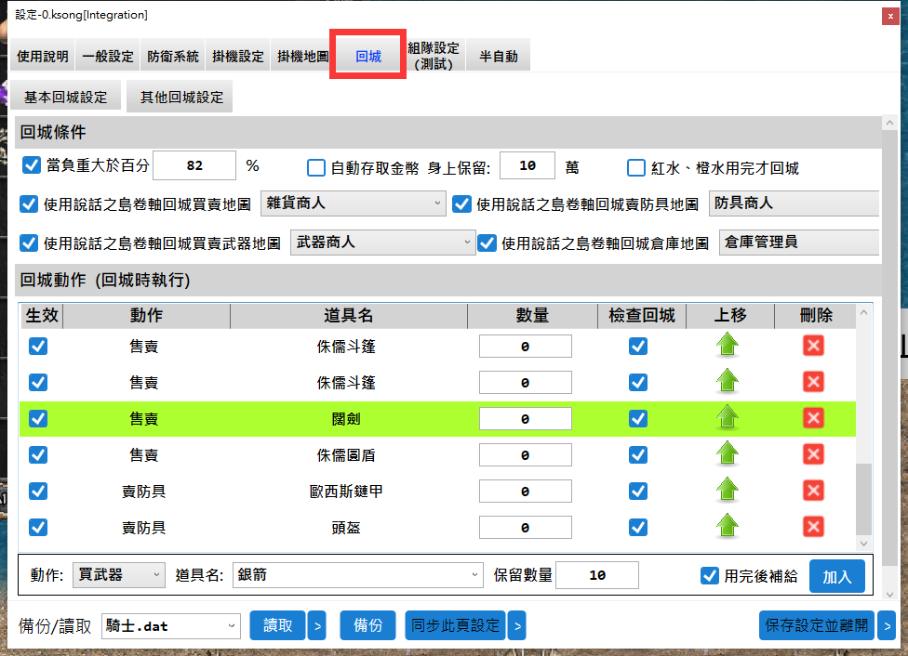Click the 加入 button
The height and width of the screenshot is (656, 908).
coord(836,576)
